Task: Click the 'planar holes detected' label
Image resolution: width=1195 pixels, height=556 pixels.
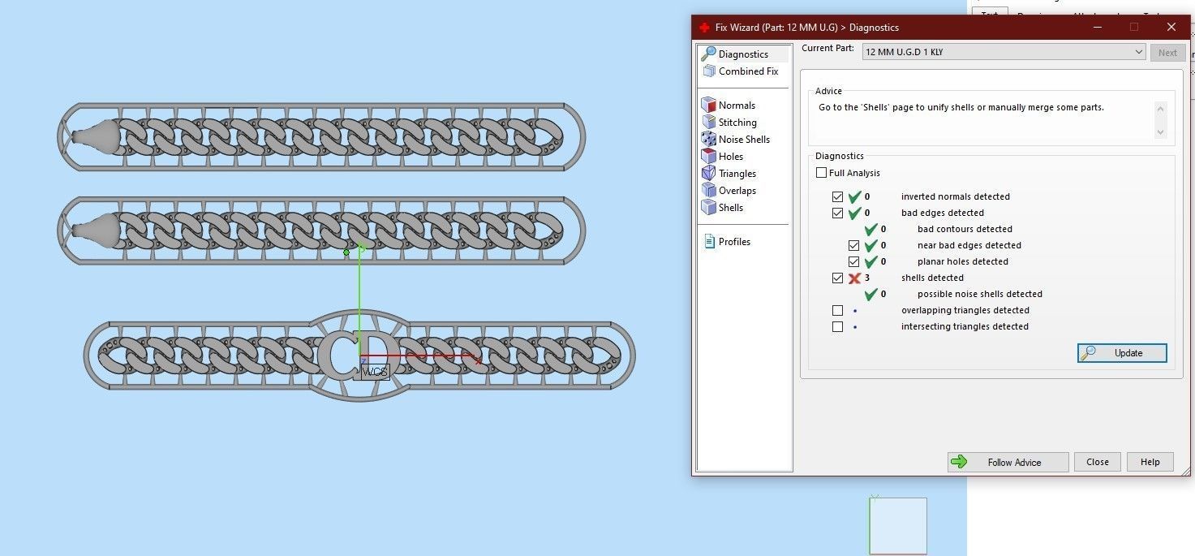Action: click(x=963, y=261)
